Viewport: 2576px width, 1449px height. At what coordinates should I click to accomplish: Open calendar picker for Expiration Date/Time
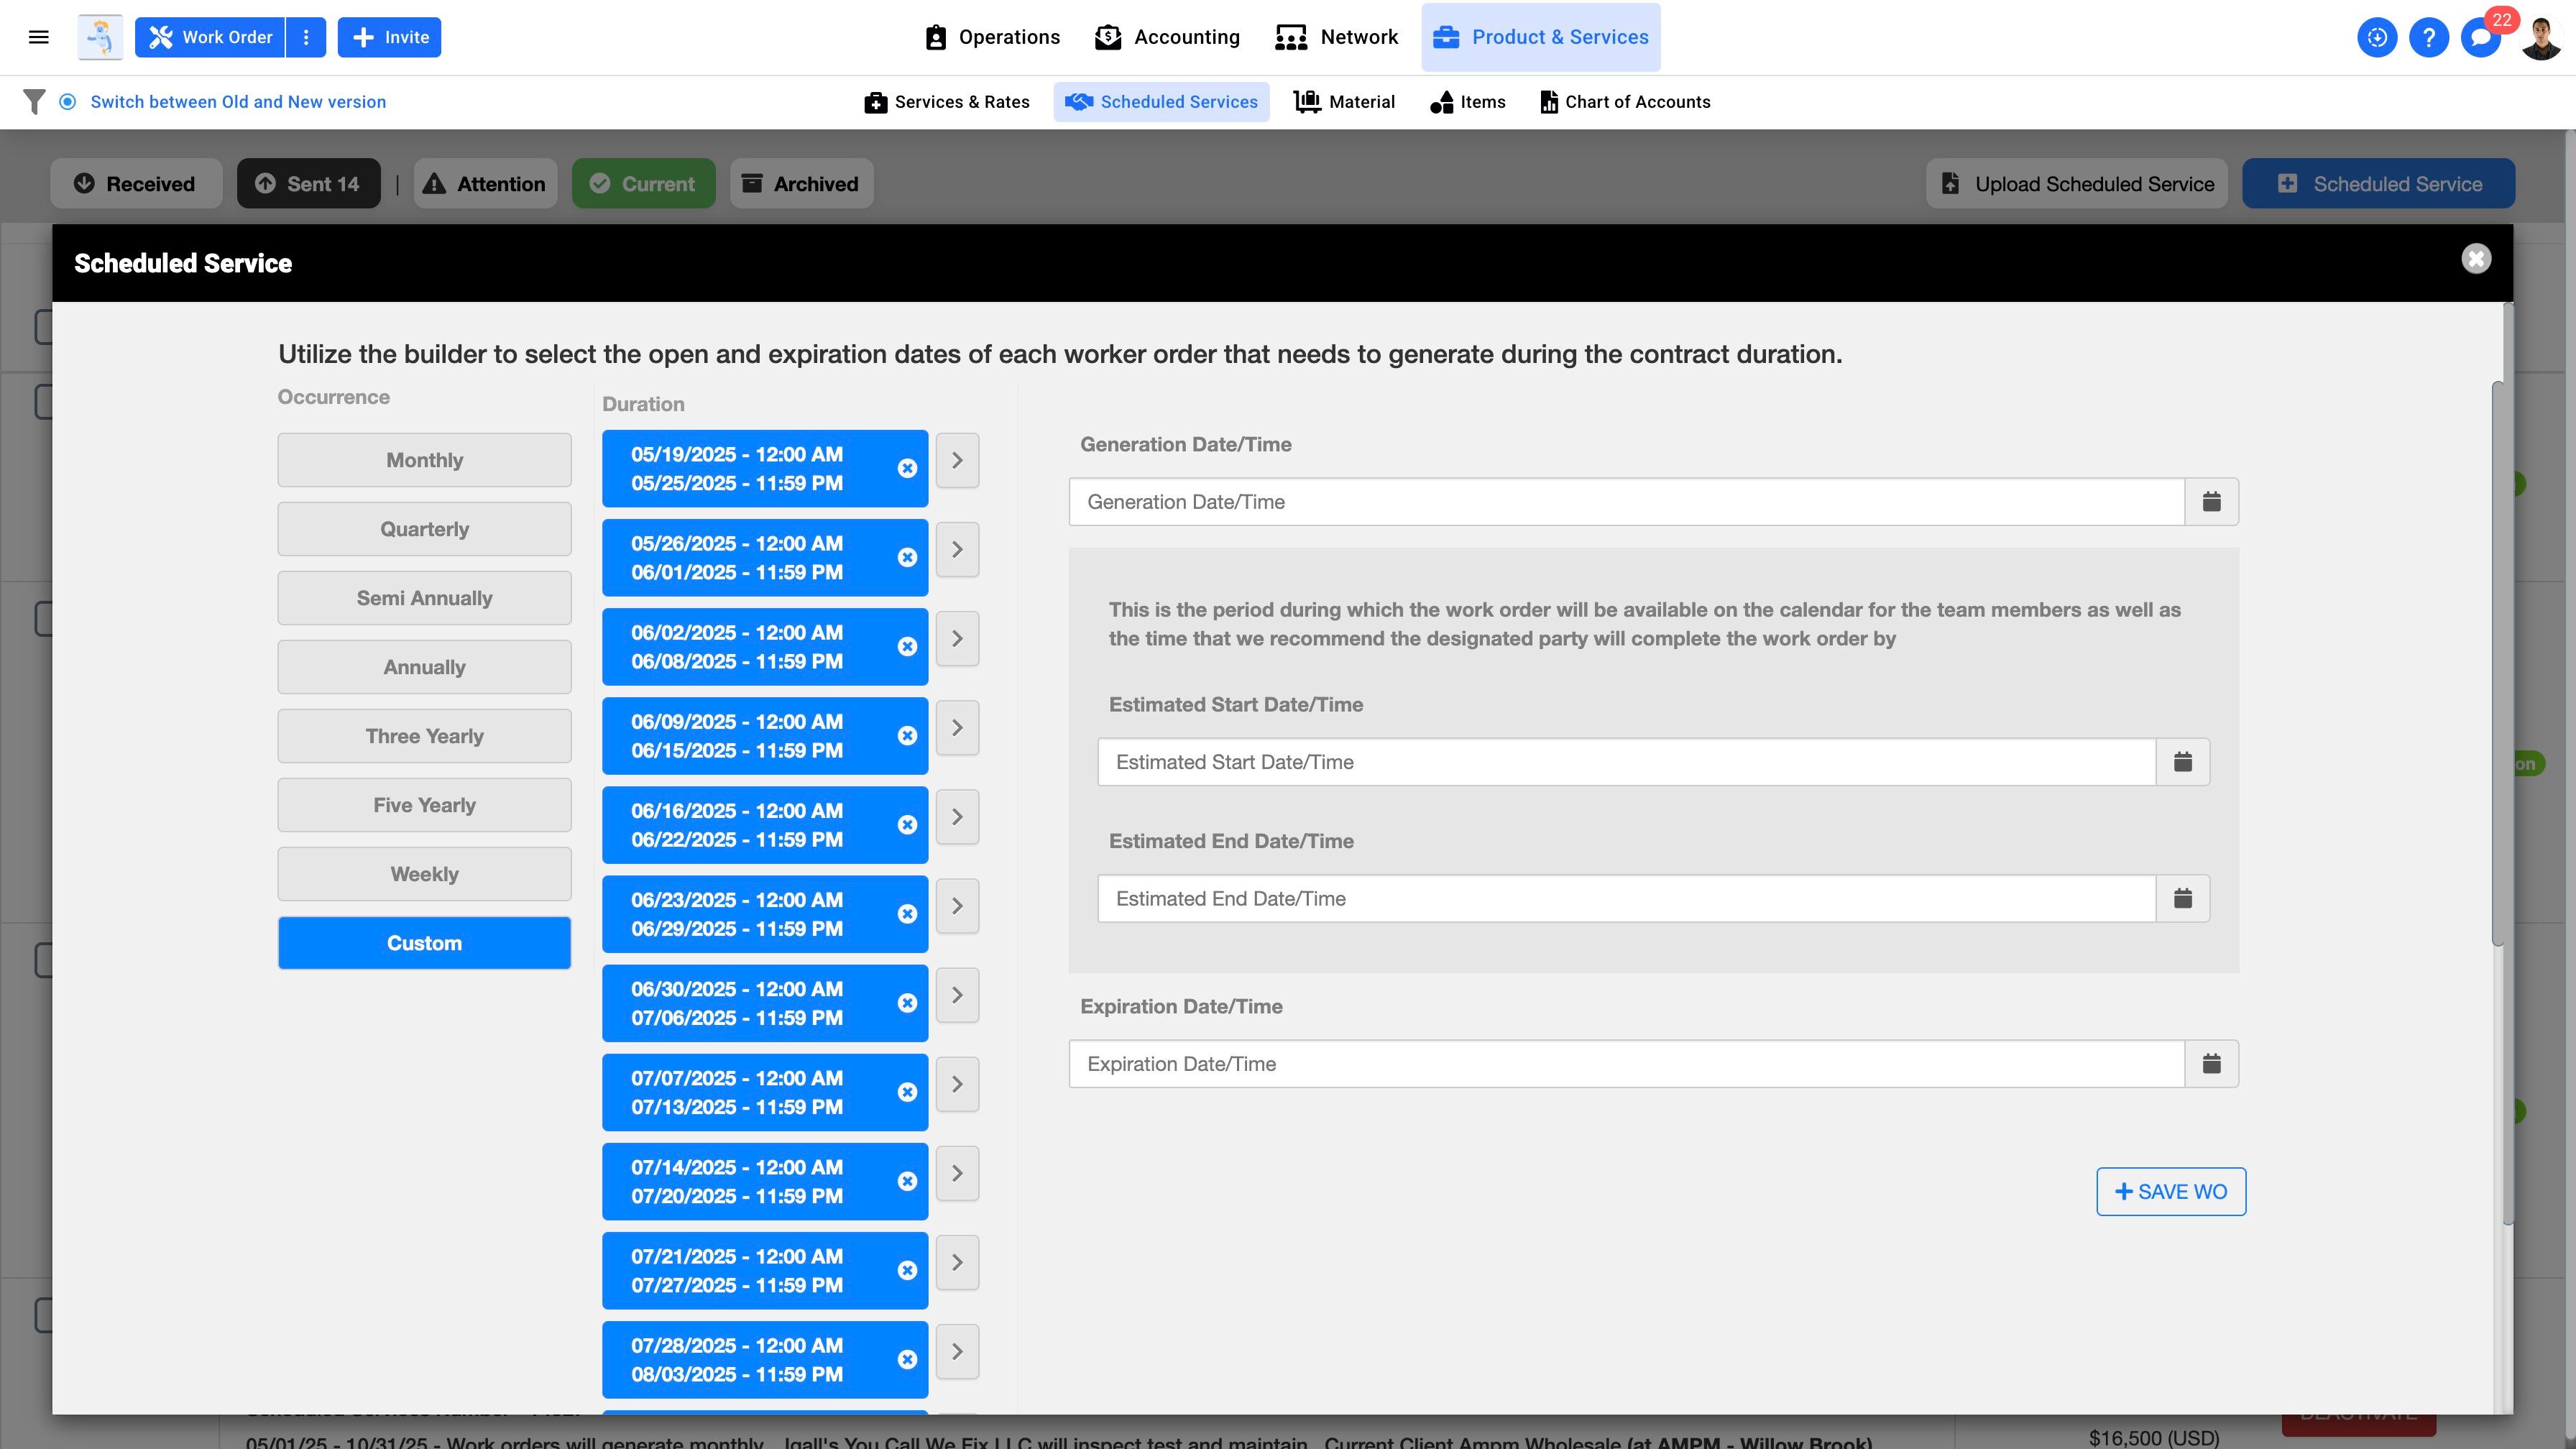click(x=2211, y=1064)
